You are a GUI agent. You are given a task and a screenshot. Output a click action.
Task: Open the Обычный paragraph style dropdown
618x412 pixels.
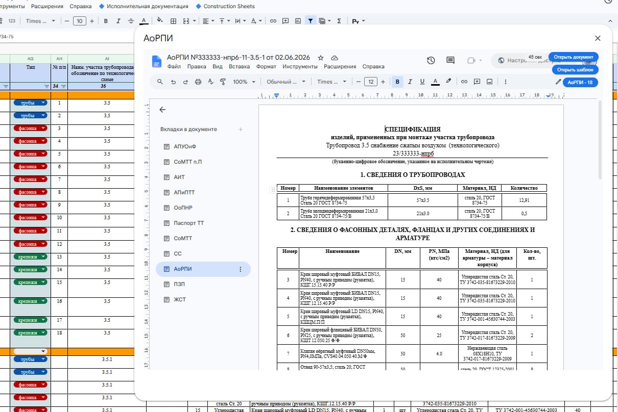pyautogui.click(x=286, y=82)
